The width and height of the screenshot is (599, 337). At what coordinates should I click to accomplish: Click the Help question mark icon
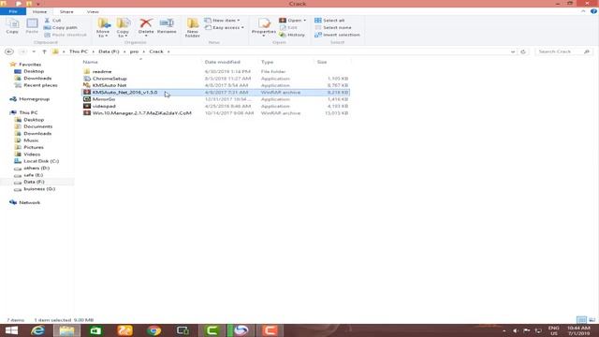pos(593,11)
